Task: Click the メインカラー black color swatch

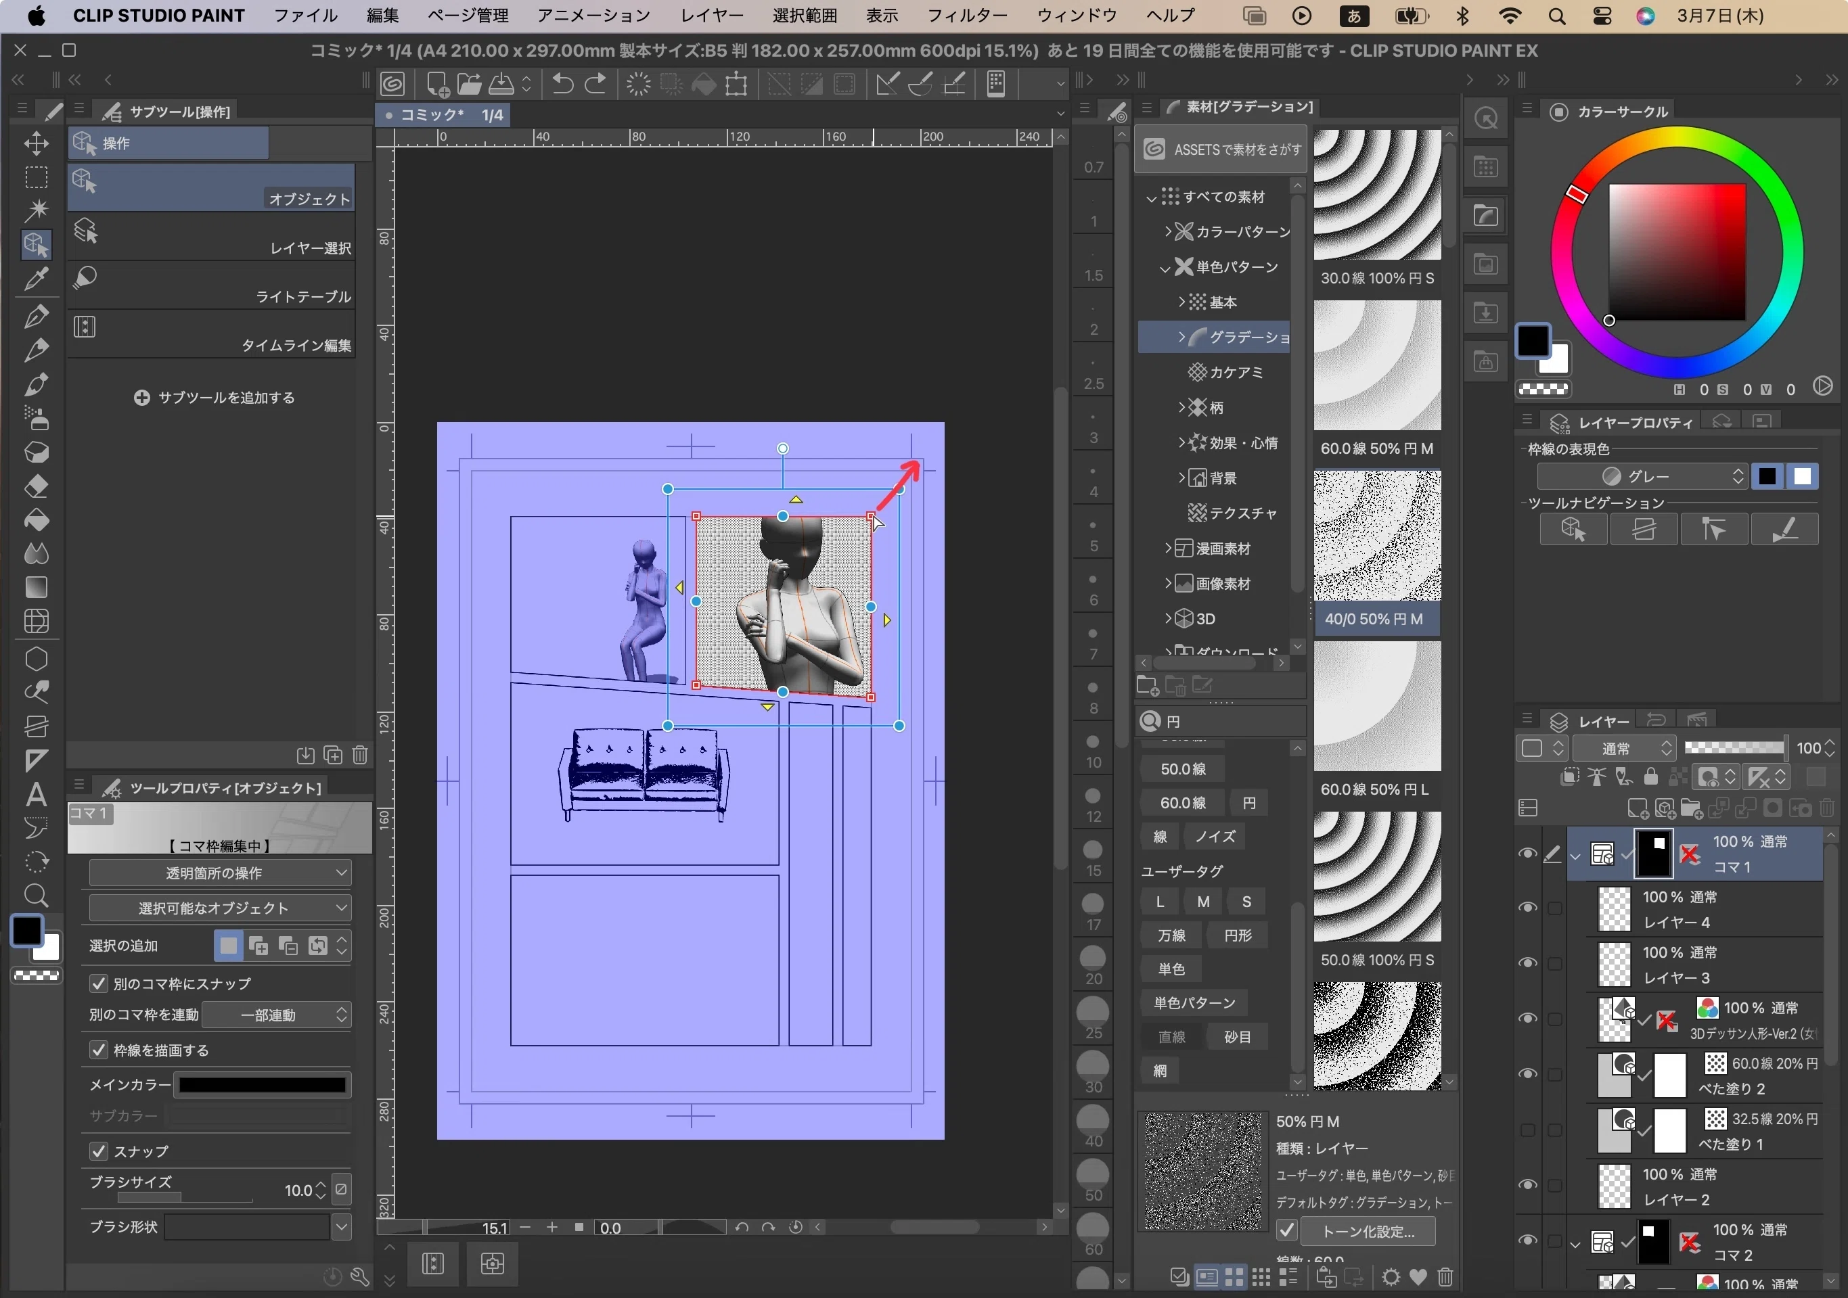Action: click(263, 1085)
